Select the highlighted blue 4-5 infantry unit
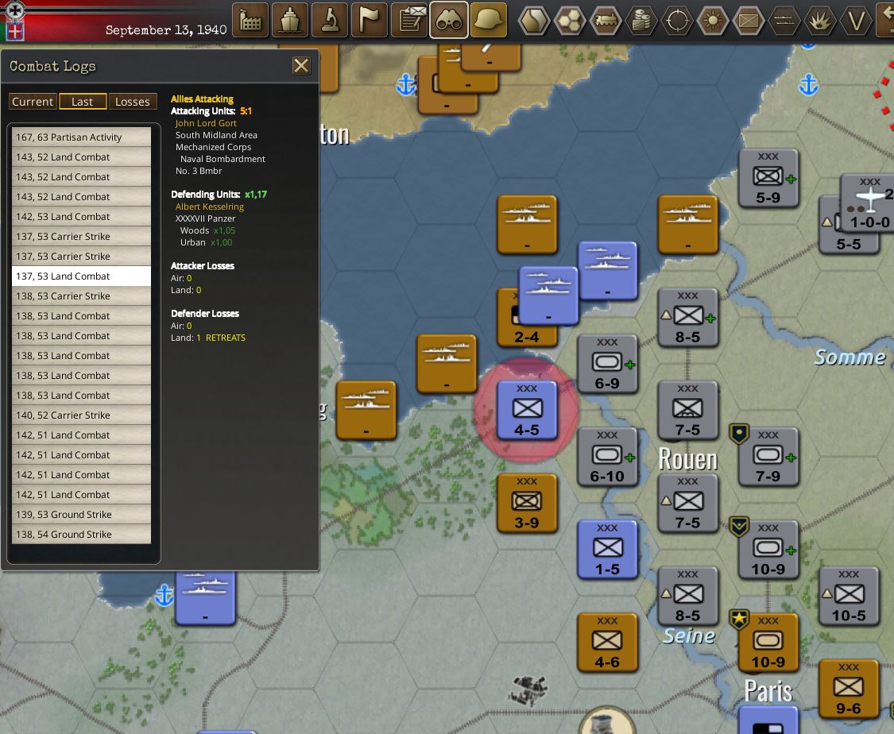The width and height of the screenshot is (894, 734). pyautogui.click(x=527, y=411)
